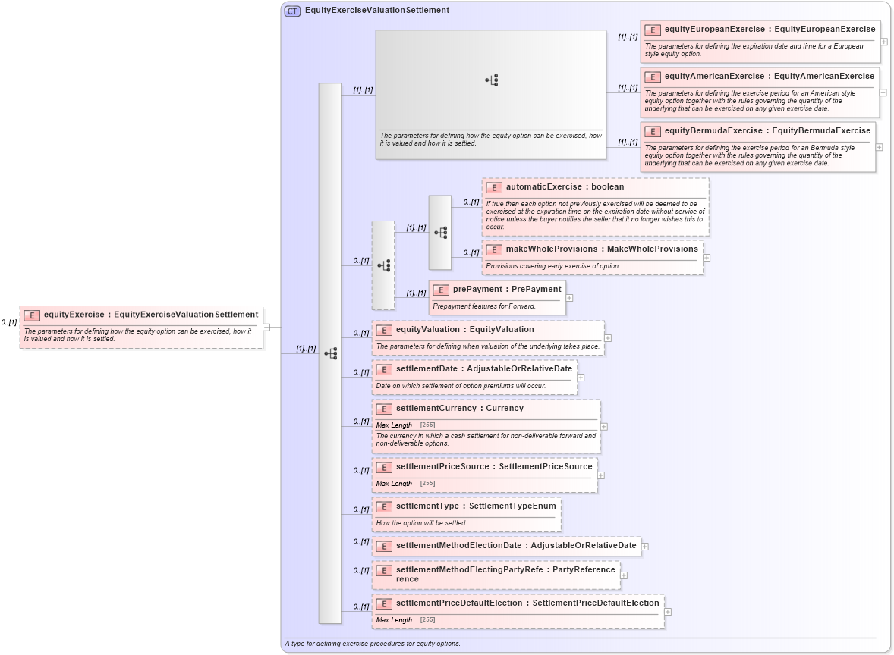Collapse the equityExercise node on the left
Image resolution: width=894 pixels, height=655 pixels.
pyautogui.click(x=267, y=327)
